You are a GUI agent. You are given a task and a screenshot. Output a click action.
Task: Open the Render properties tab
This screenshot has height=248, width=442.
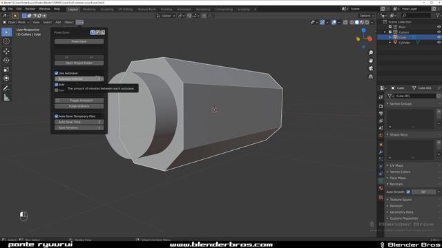(x=381, y=106)
